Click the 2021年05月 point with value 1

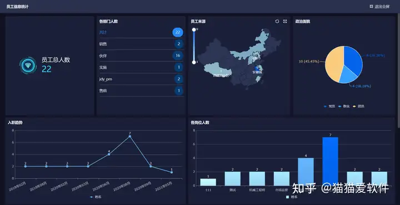(x=172, y=172)
